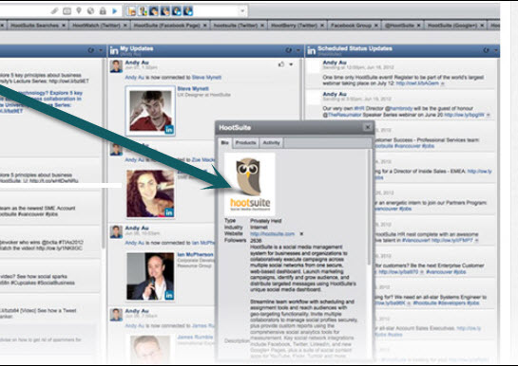Open the scheduling calendar icon
The width and height of the screenshot is (518, 366).
pos(67,10)
